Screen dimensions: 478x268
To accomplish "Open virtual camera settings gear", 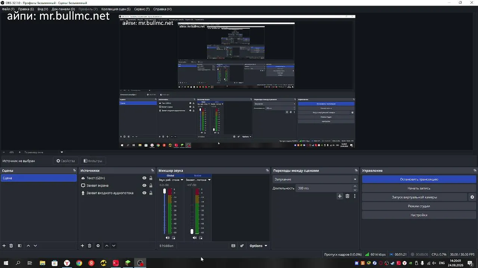I will point(472,197).
